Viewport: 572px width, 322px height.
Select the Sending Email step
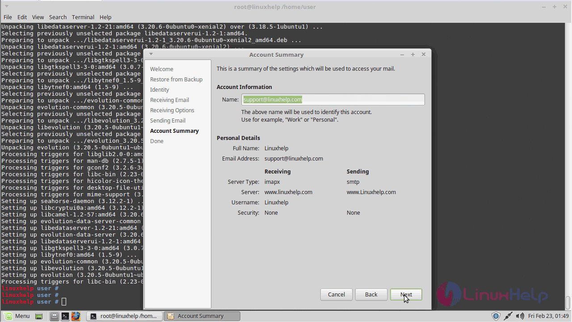pos(168,120)
